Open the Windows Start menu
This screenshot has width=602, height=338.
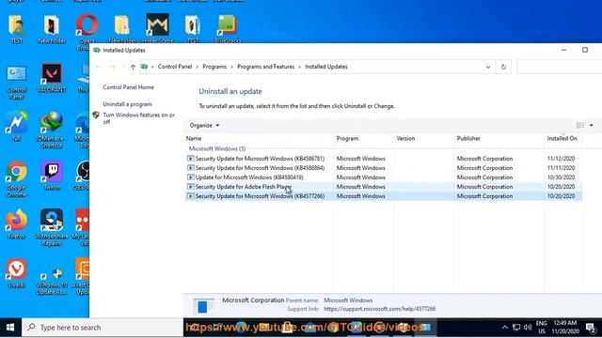pos(10,328)
